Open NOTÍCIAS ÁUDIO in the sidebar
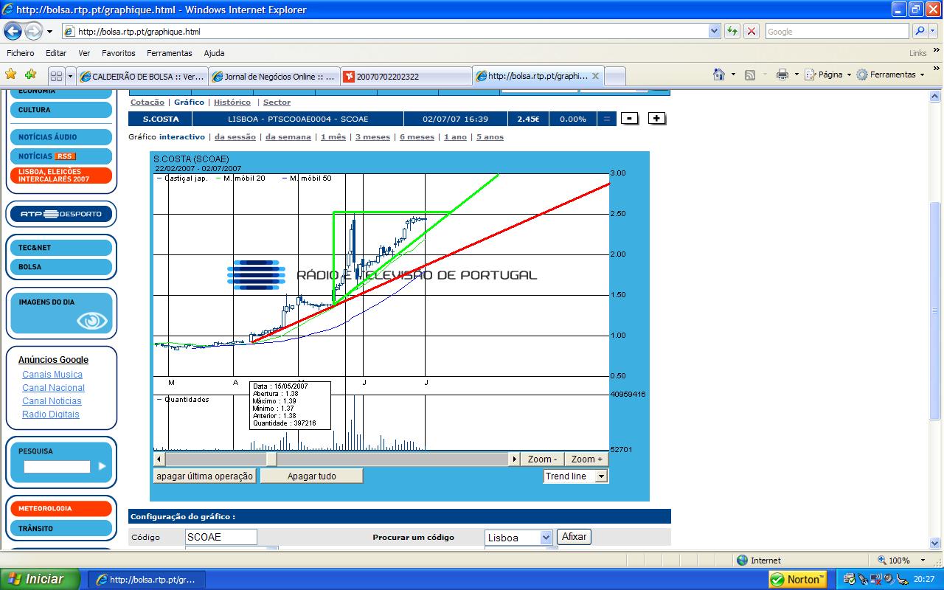The height and width of the screenshot is (590, 944). tap(60, 137)
